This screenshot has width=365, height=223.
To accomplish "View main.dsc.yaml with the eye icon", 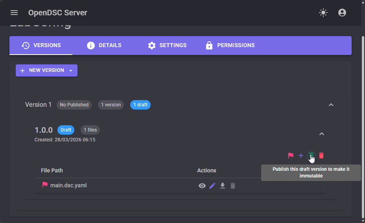I will [202, 186].
